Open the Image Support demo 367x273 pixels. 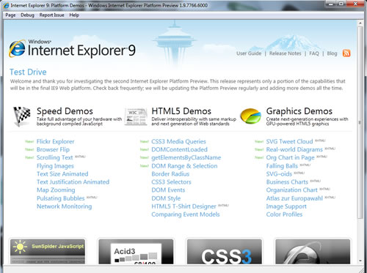[286, 206]
